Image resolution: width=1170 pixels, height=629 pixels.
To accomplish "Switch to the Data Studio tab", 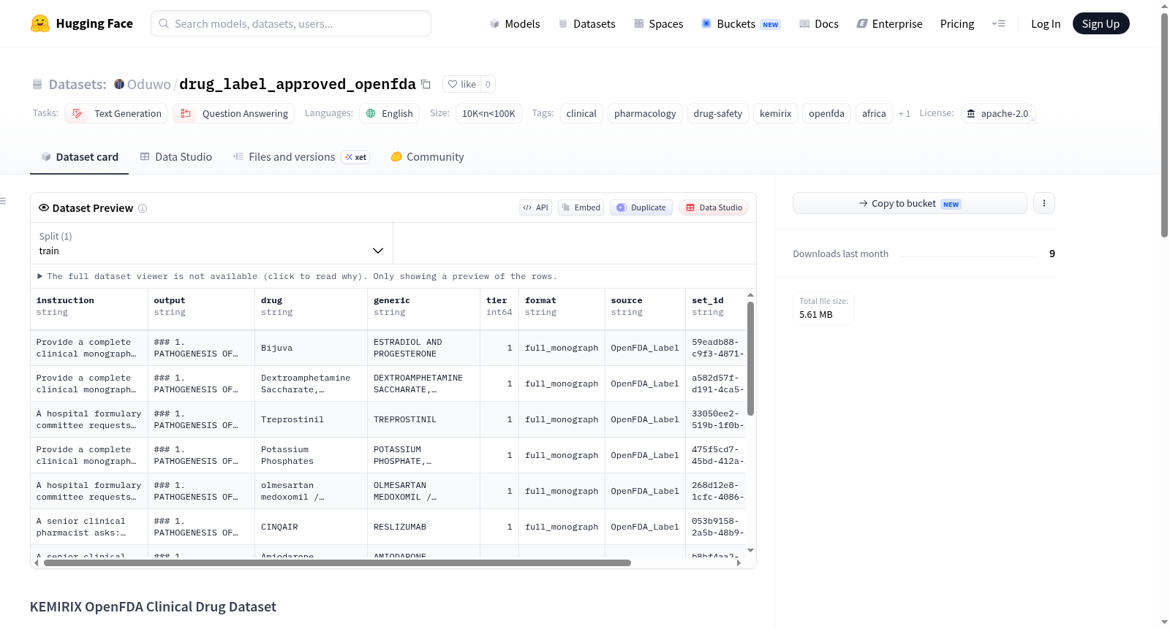I will [x=176, y=157].
